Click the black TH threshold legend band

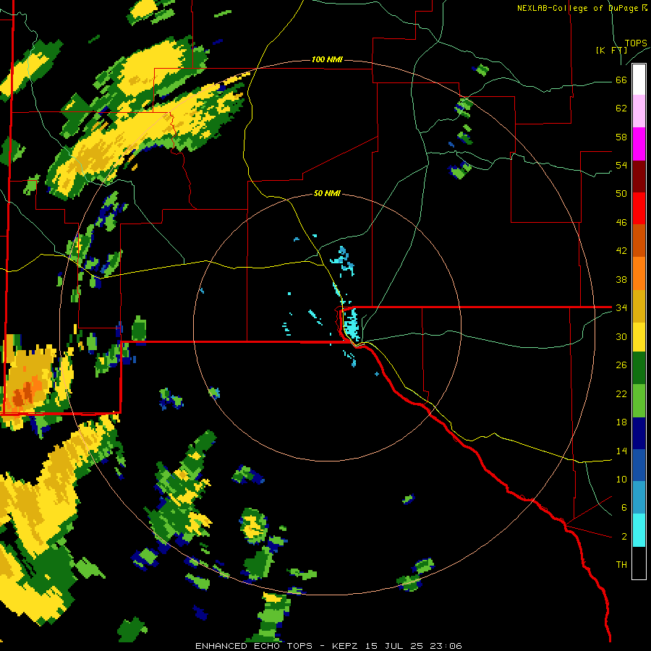pos(639,563)
